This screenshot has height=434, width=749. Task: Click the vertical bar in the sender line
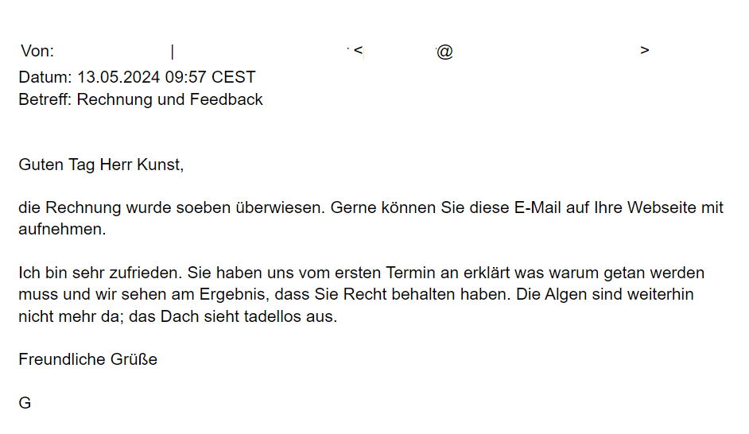tap(172, 51)
